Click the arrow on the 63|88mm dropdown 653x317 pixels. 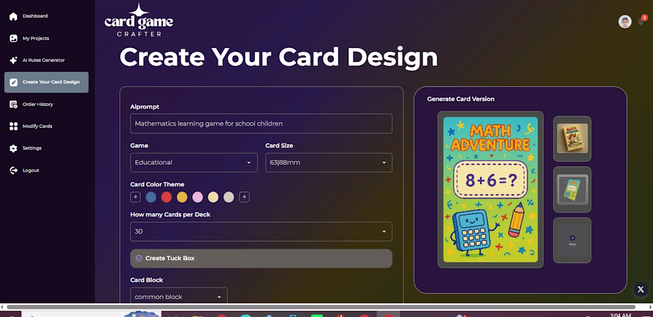pyautogui.click(x=384, y=163)
